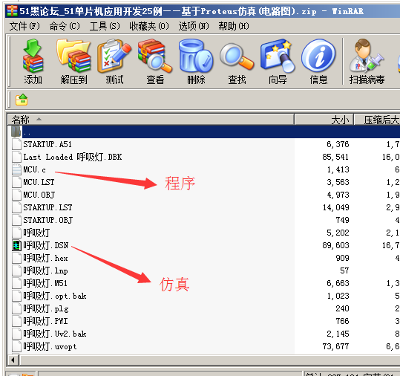Sort by 大小 column header

coord(324,120)
